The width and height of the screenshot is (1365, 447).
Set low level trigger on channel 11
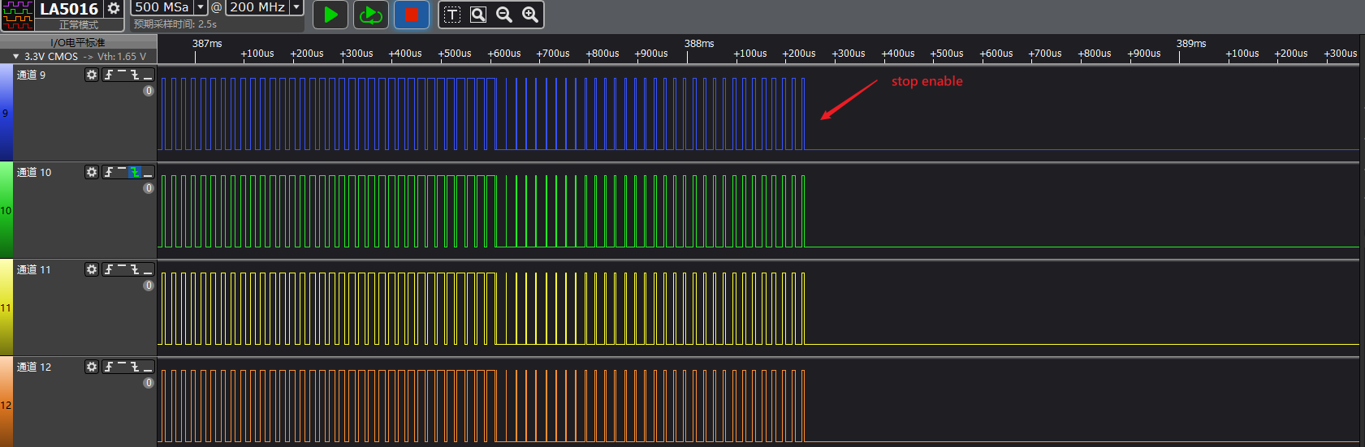pyautogui.click(x=148, y=269)
